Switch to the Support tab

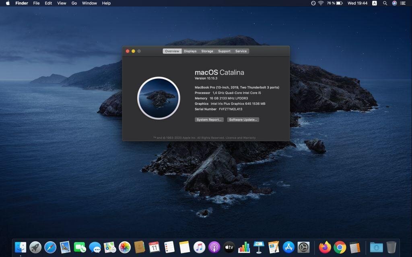click(x=224, y=51)
